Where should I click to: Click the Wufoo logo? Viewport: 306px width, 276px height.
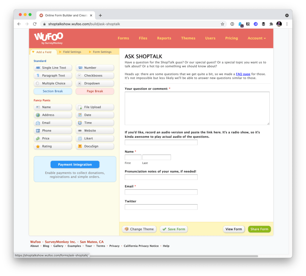point(49,38)
